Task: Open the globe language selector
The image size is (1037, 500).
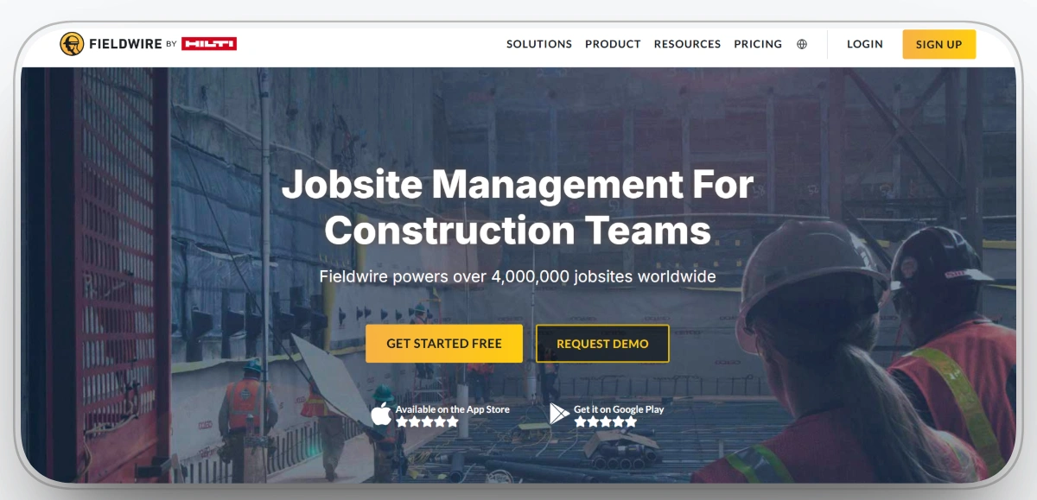Action: 802,44
